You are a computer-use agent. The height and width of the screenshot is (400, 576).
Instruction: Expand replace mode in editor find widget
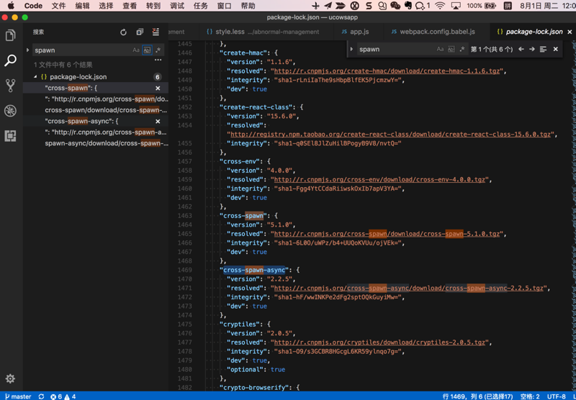[352, 50]
